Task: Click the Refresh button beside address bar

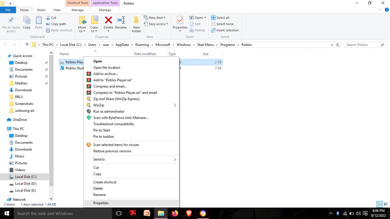Action: point(338,45)
